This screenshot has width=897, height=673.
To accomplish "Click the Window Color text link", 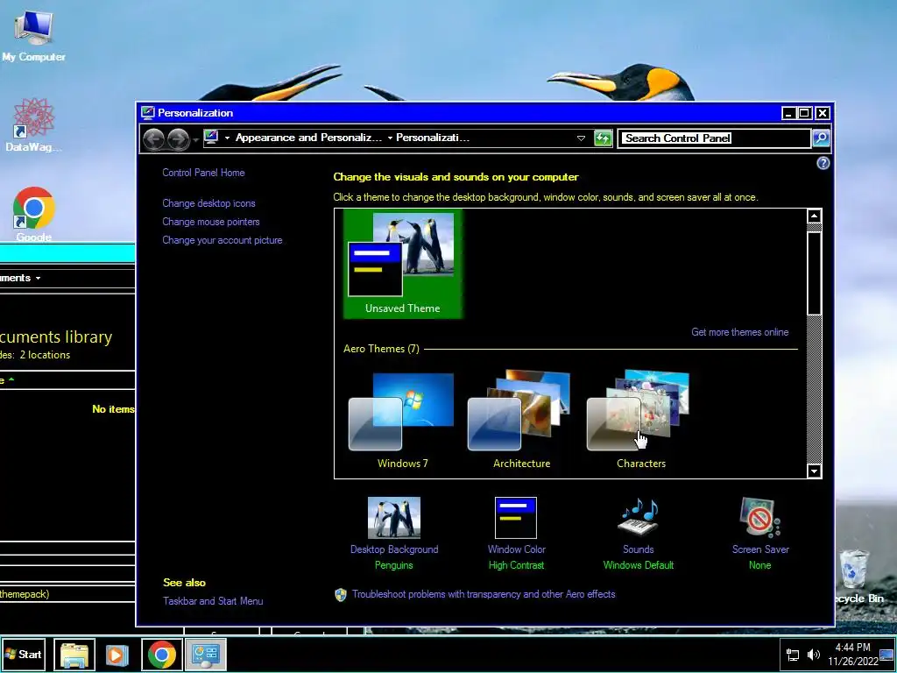I will (516, 549).
